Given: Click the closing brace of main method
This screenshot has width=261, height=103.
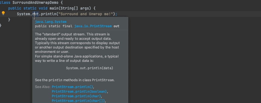Looking at the screenshot, I should click(x=9, y=20).
